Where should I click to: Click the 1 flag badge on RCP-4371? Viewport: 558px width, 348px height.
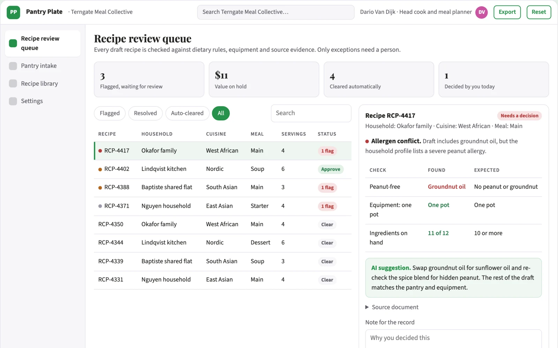tap(327, 206)
